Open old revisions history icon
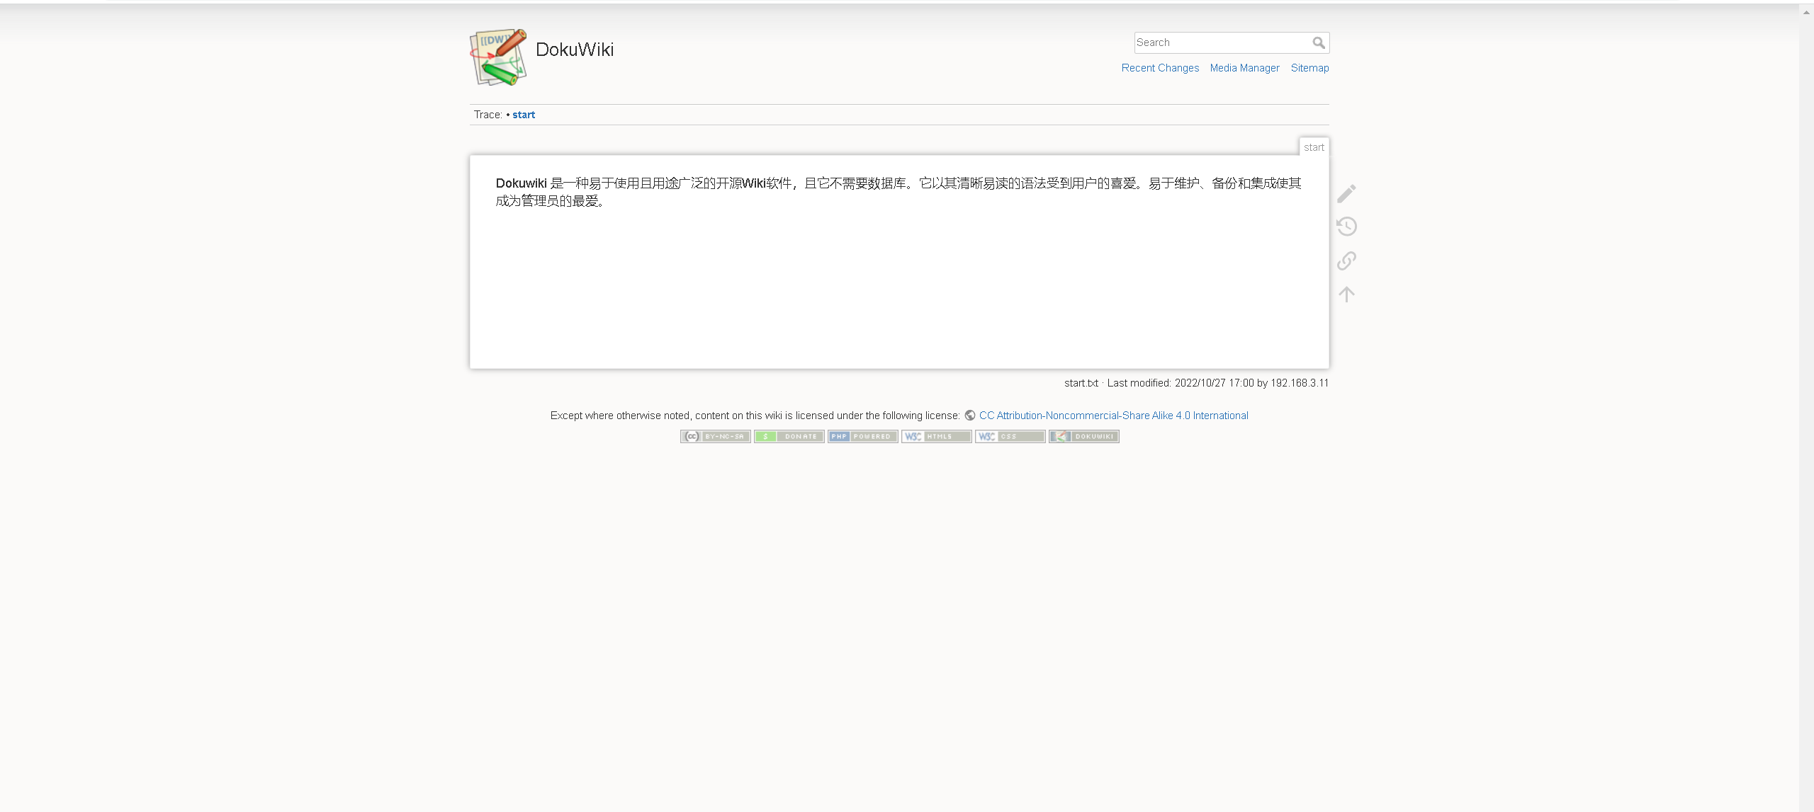The height and width of the screenshot is (812, 1814). point(1346,227)
